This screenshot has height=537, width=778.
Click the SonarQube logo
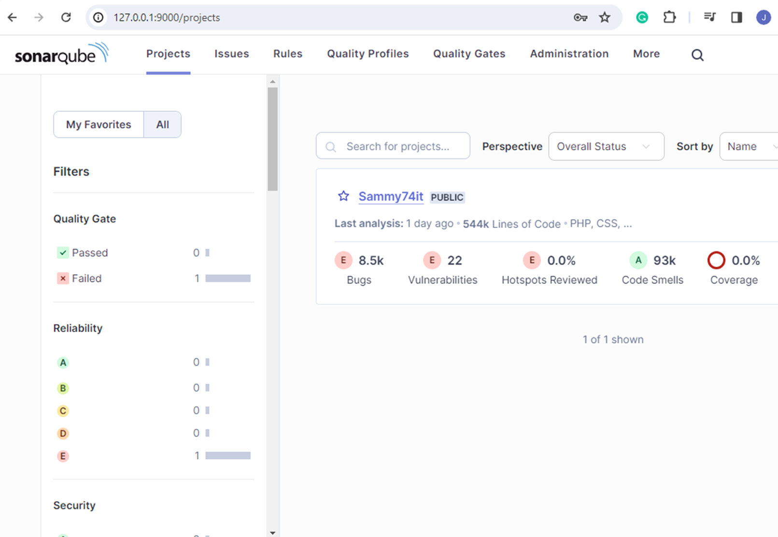(61, 54)
